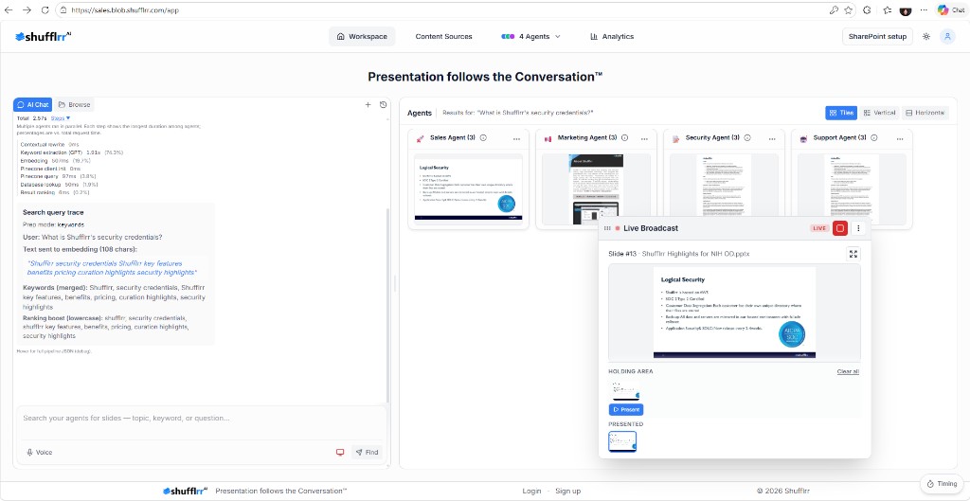Bookmark this page with the star icon

(x=848, y=10)
